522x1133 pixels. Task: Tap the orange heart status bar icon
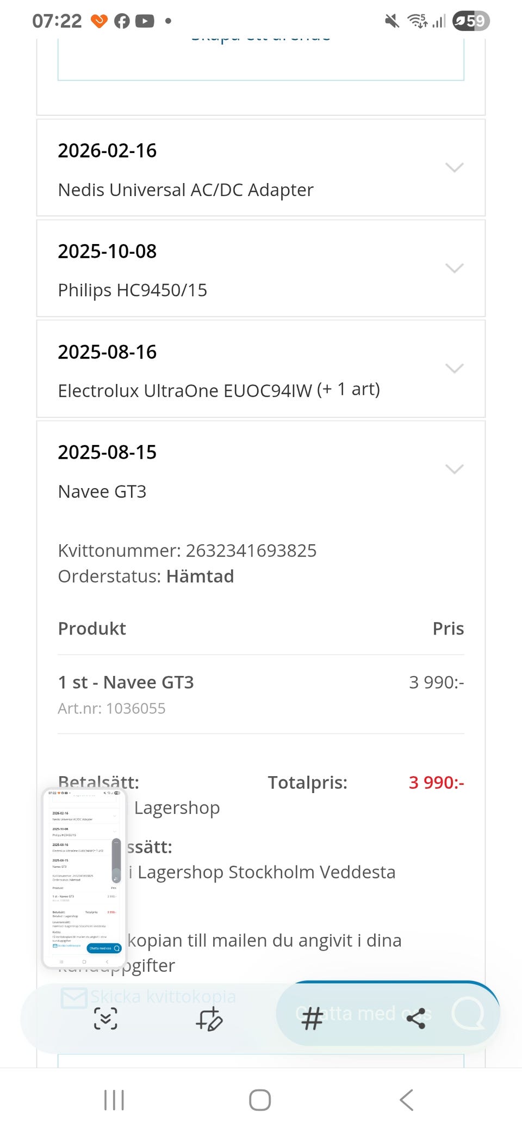(x=99, y=21)
